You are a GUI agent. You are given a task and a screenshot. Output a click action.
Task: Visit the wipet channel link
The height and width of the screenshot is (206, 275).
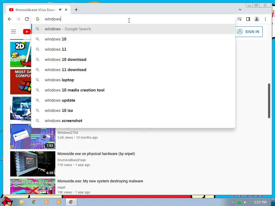pos(61,187)
